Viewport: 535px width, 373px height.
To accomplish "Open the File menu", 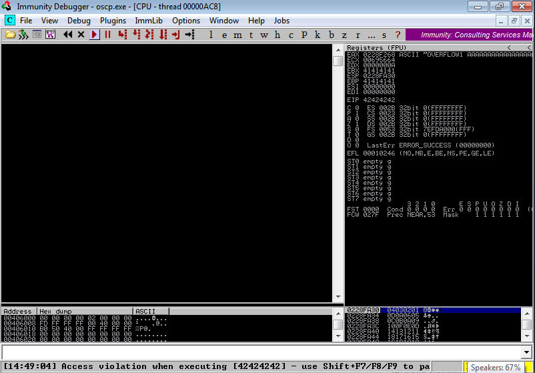I will point(26,21).
